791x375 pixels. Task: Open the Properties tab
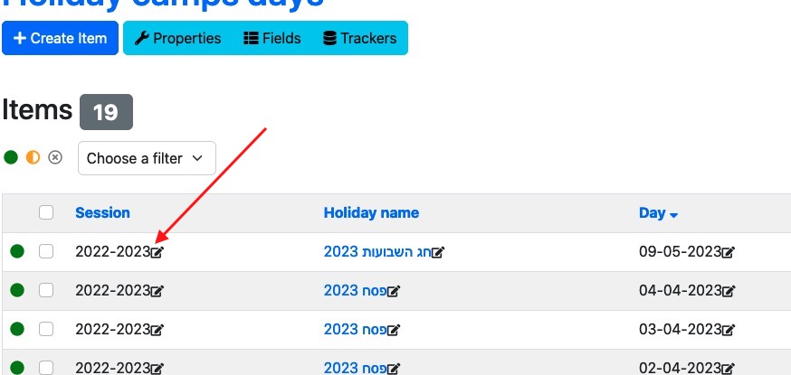pos(177,38)
